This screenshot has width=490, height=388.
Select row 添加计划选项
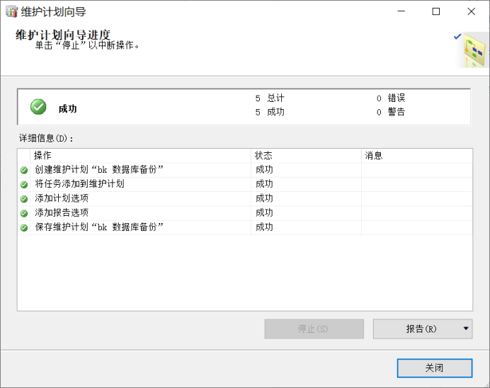pyautogui.click(x=245, y=199)
